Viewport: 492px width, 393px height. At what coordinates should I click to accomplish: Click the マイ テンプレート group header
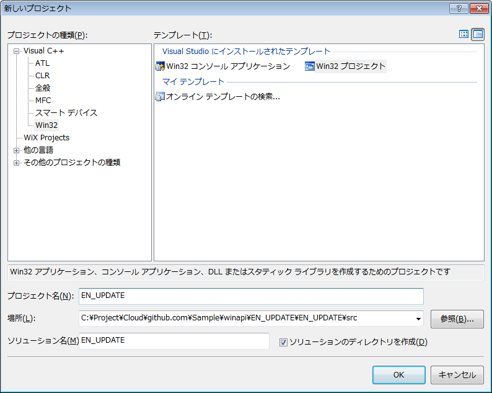193,82
